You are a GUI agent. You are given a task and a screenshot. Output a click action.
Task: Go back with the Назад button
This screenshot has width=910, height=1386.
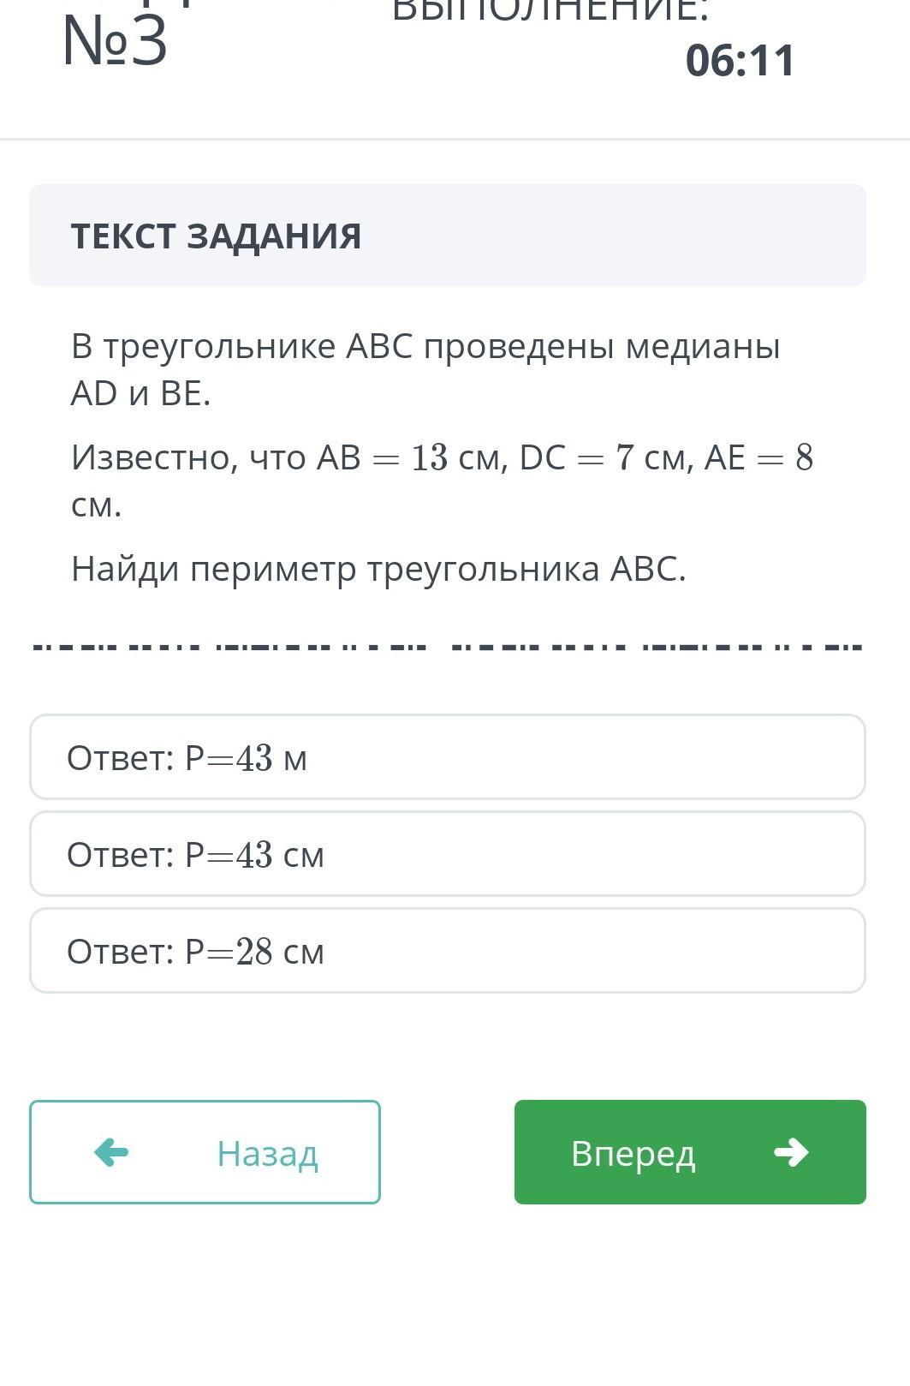coord(205,1152)
